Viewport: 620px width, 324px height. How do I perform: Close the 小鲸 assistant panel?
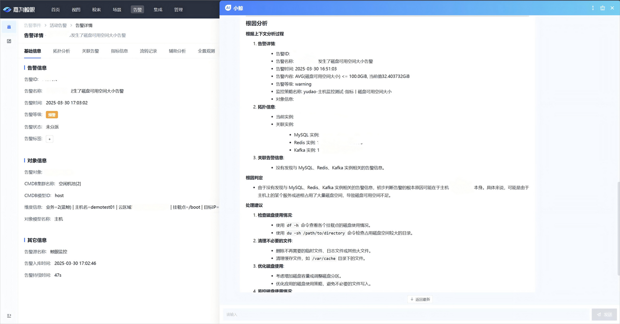[x=612, y=8]
